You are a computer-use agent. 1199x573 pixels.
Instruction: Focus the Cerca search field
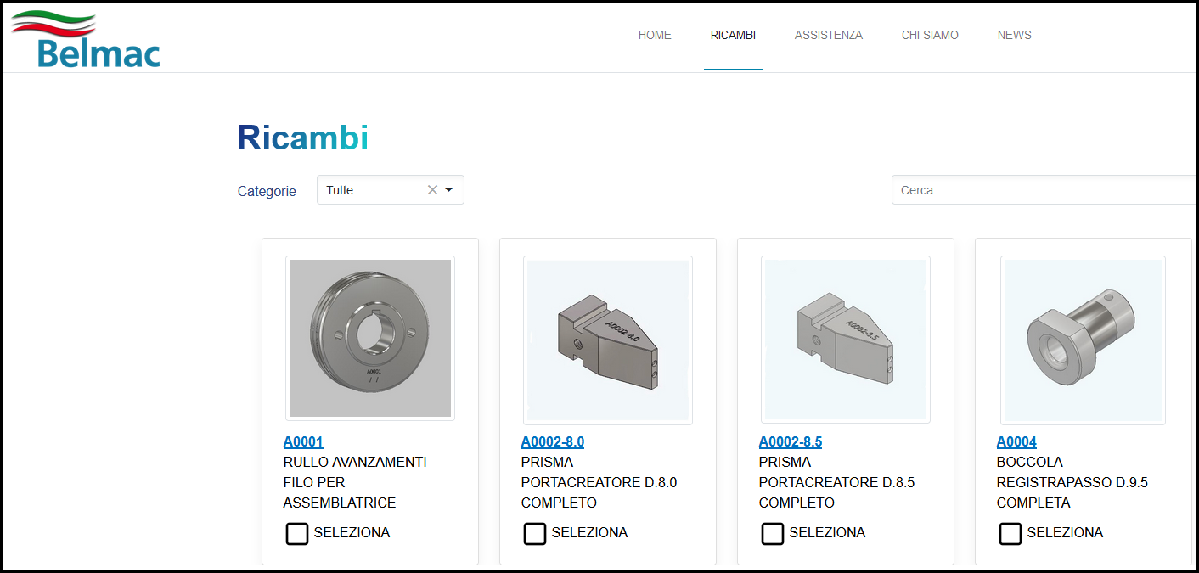tap(1044, 190)
